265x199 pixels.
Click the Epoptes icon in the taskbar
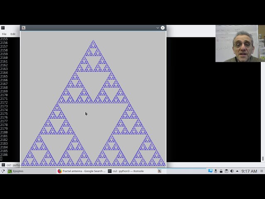(10, 171)
